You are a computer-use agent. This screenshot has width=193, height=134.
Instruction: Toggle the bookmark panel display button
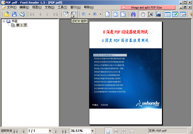168,14
